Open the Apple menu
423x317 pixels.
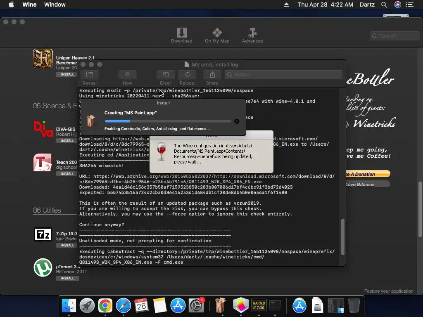(11, 5)
